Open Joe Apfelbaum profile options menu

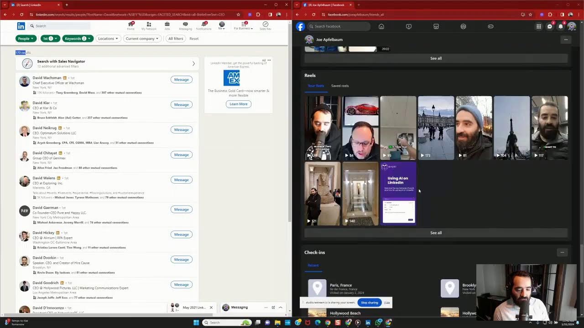pyautogui.click(x=566, y=40)
